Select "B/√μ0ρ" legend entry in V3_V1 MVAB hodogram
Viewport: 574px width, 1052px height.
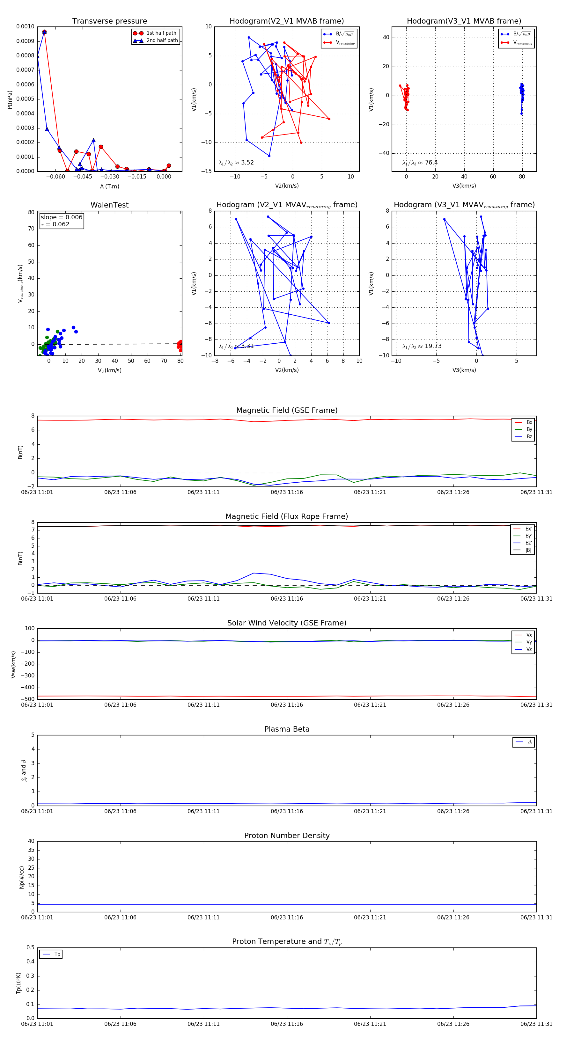pos(516,34)
